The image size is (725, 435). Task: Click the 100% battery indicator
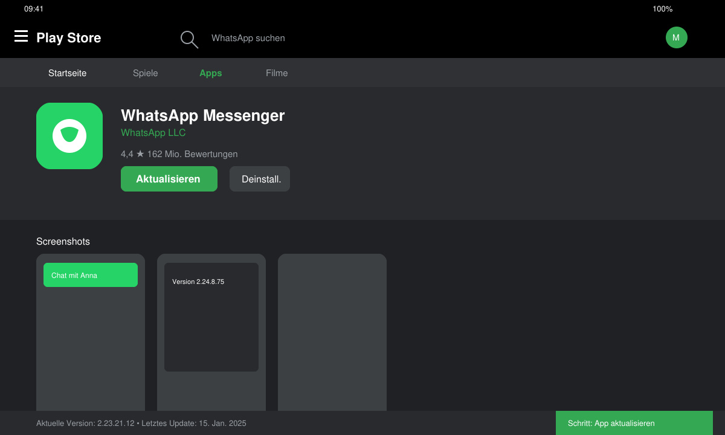(662, 9)
